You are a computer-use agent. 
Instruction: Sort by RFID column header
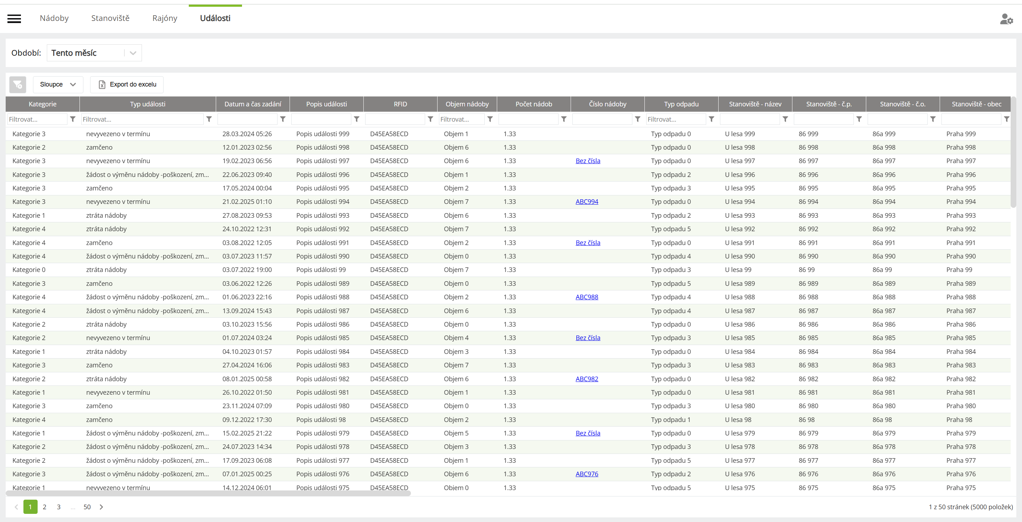[400, 104]
